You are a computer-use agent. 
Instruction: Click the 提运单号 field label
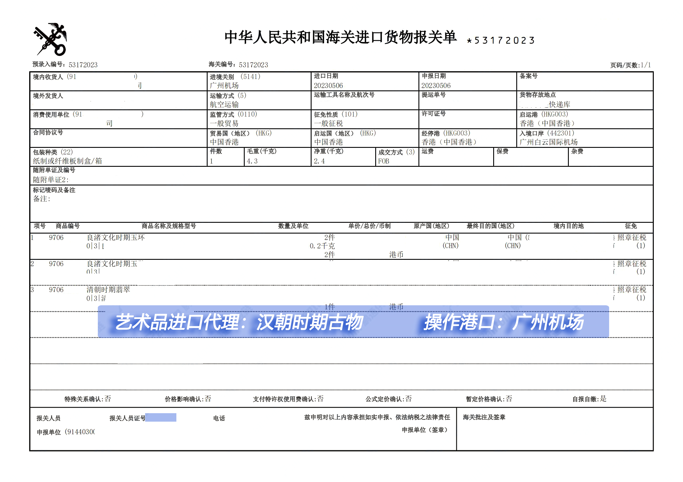click(433, 94)
